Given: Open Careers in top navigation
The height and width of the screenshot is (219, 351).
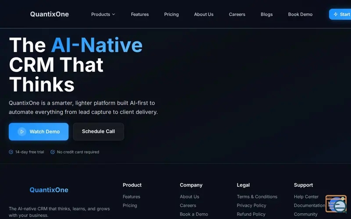Looking at the screenshot, I should pyautogui.click(x=237, y=14).
